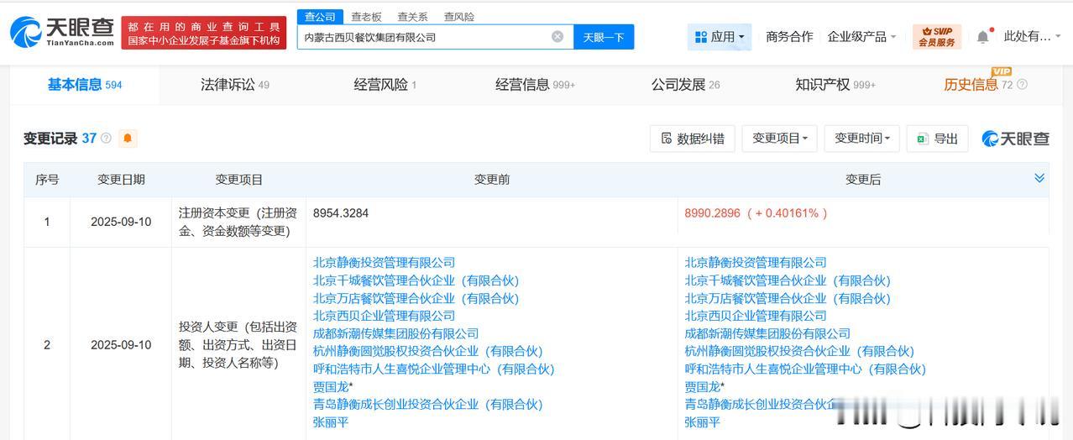
Task: Open the 变更时间 filter dropdown
Action: pos(861,139)
